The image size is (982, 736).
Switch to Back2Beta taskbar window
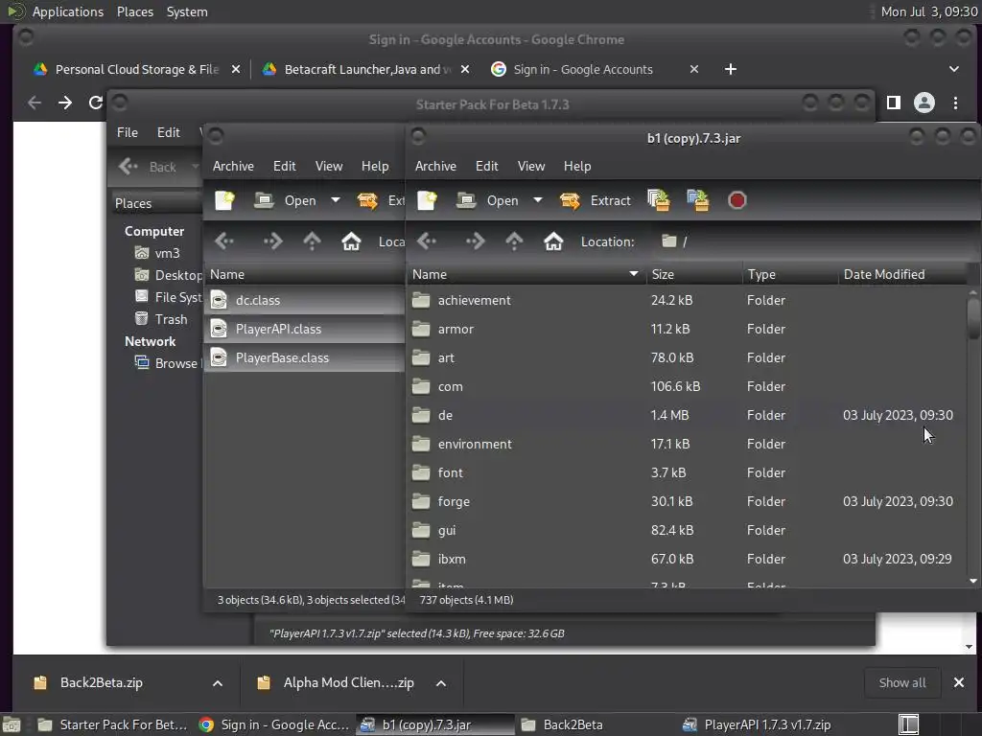coord(573,724)
